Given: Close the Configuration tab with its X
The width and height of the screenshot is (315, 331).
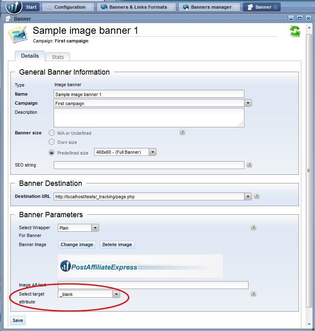Looking at the screenshot, I should [90, 7].
